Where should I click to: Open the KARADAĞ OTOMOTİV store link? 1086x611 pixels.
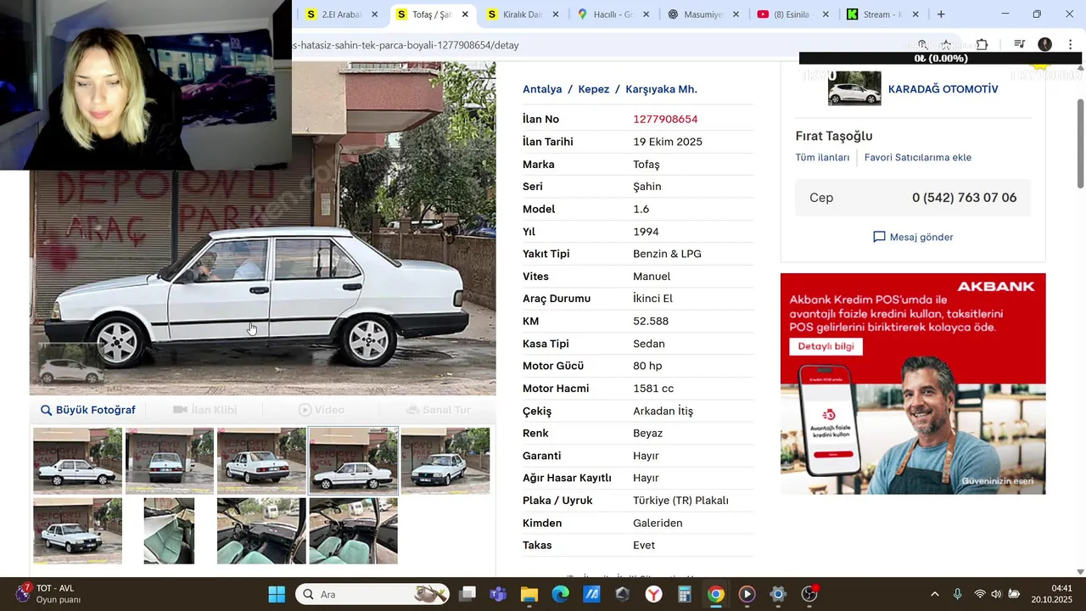pyautogui.click(x=943, y=89)
